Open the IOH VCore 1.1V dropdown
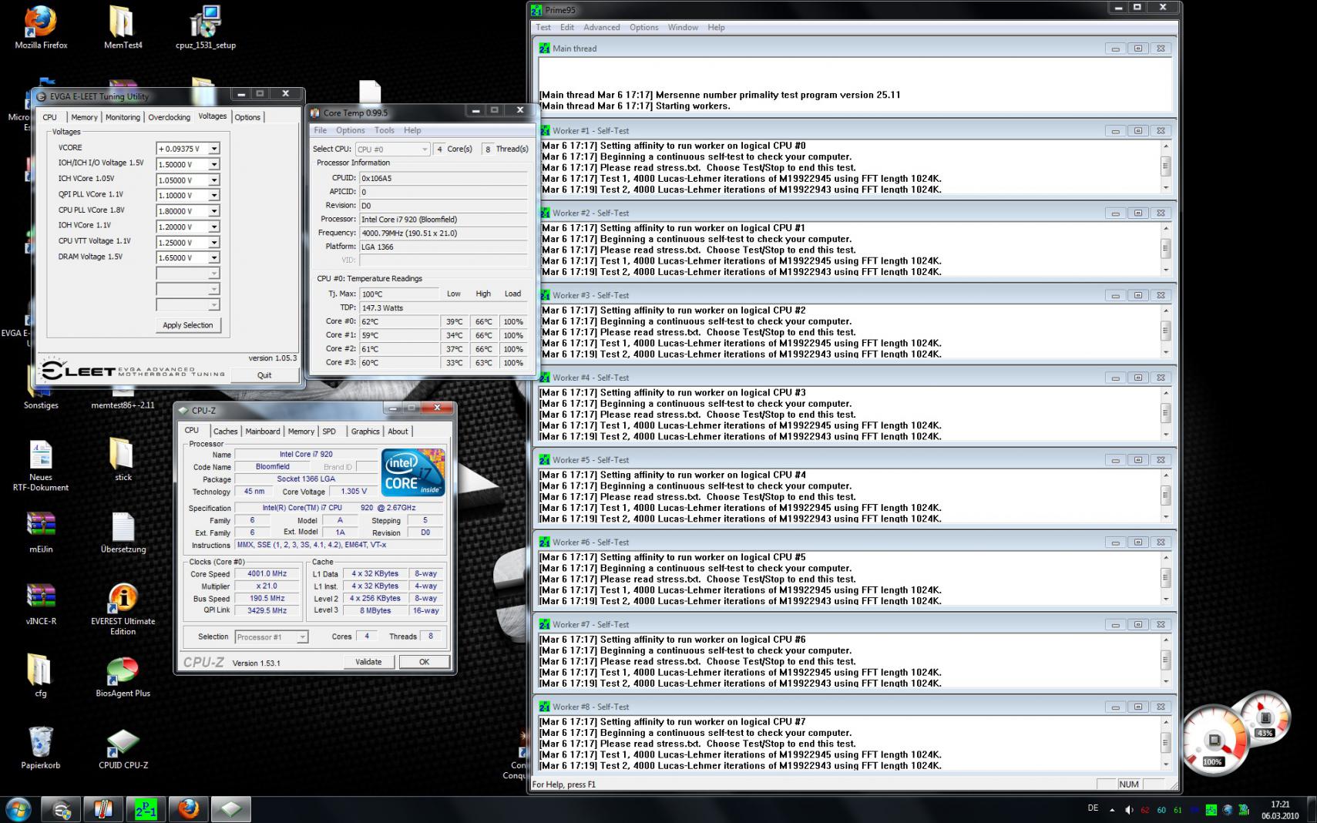The width and height of the screenshot is (1317, 823). pos(214,227)
